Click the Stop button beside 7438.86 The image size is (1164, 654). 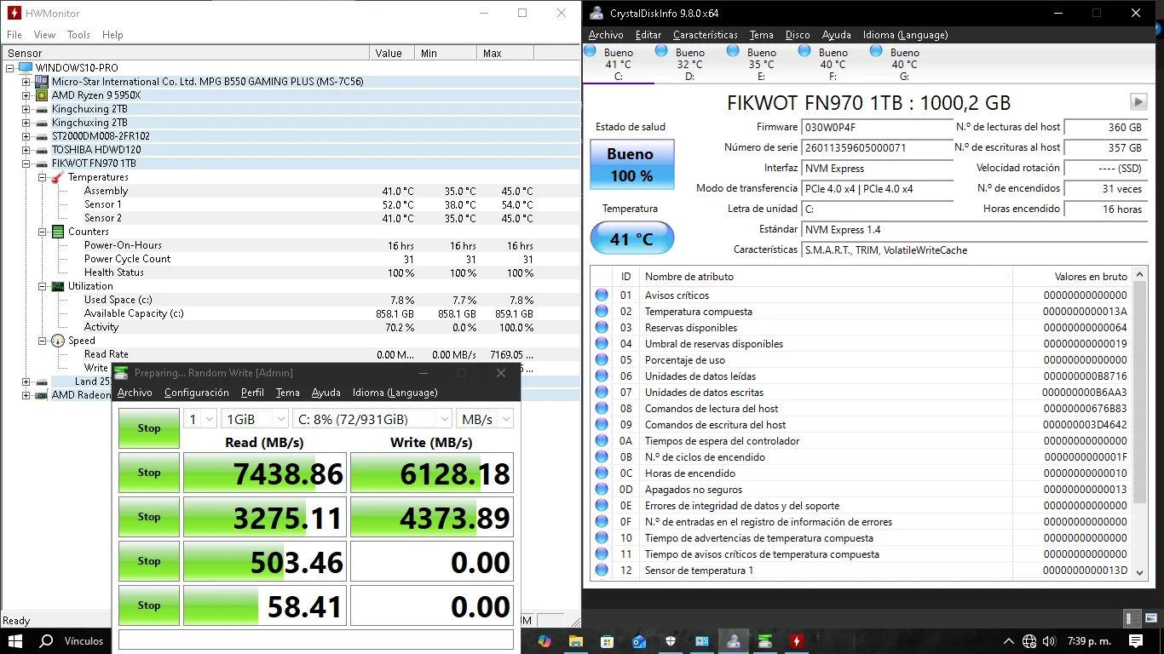coord(149,473)
